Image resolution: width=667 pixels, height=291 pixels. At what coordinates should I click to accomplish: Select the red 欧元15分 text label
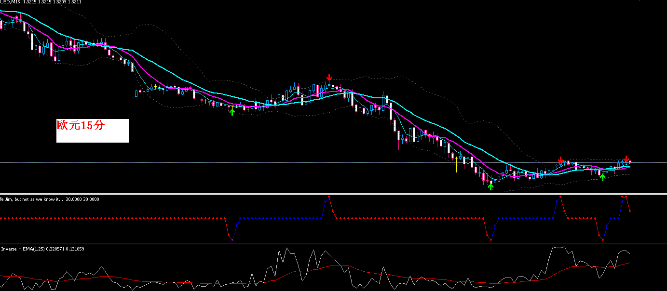81,126
